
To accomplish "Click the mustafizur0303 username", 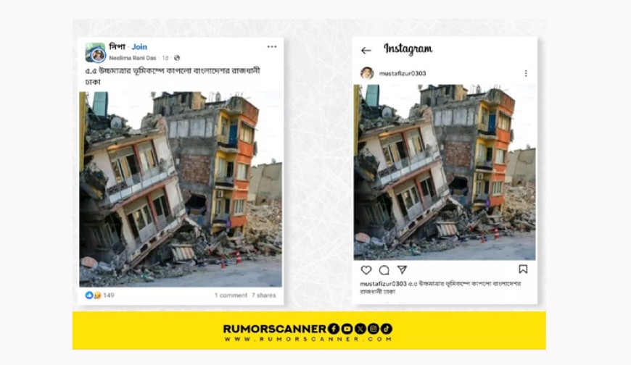I will [403, 73].
